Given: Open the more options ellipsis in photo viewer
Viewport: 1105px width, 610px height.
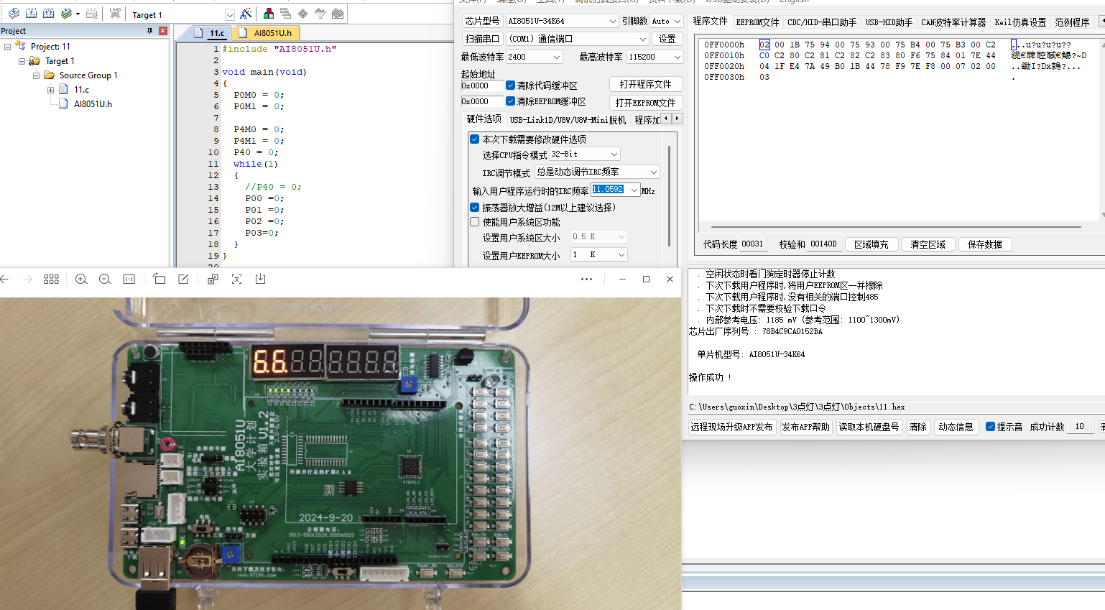Looking at the screenshot, I should 586,279.
